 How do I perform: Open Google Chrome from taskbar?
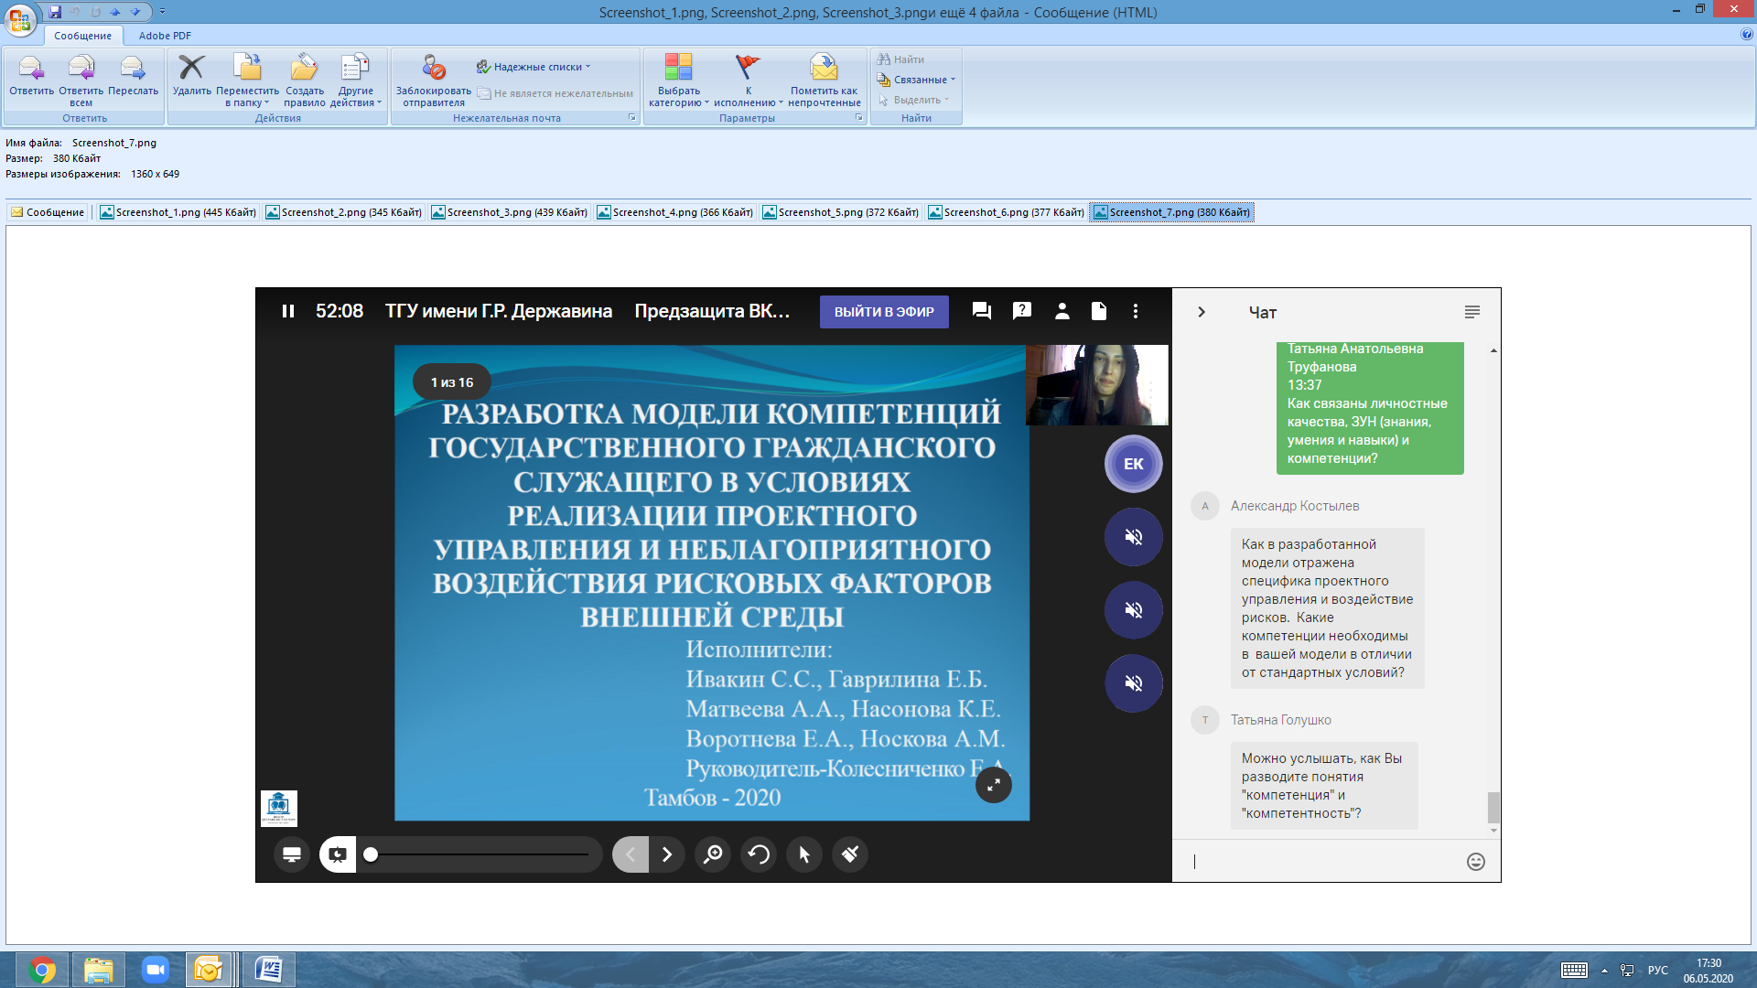pos(42,970)
